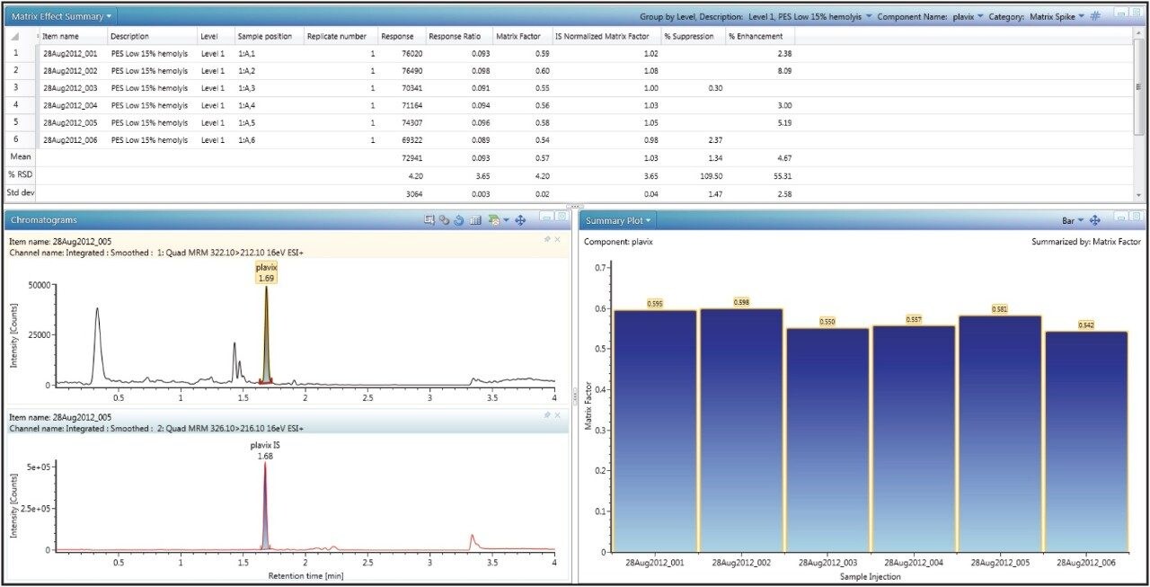
Task: Click bar for 28Aug2012_006 in plot
Action: coord(1087,442)
